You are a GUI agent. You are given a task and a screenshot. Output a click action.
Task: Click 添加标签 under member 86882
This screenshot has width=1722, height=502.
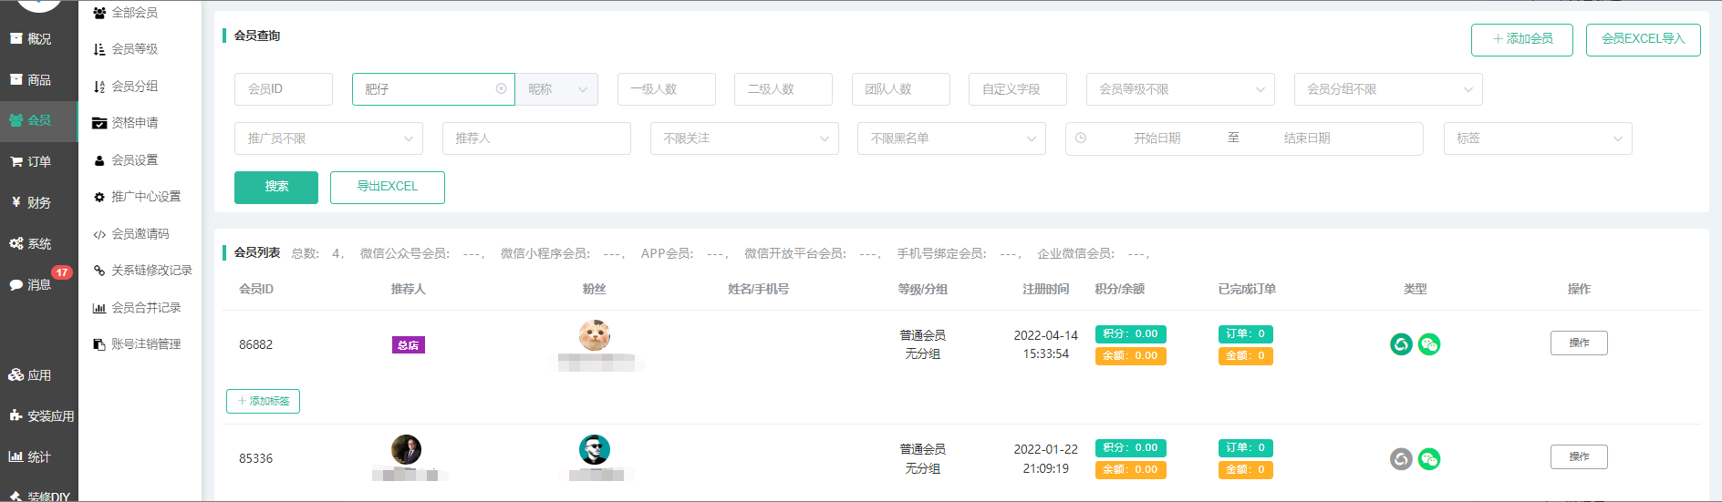pos(263,401)
